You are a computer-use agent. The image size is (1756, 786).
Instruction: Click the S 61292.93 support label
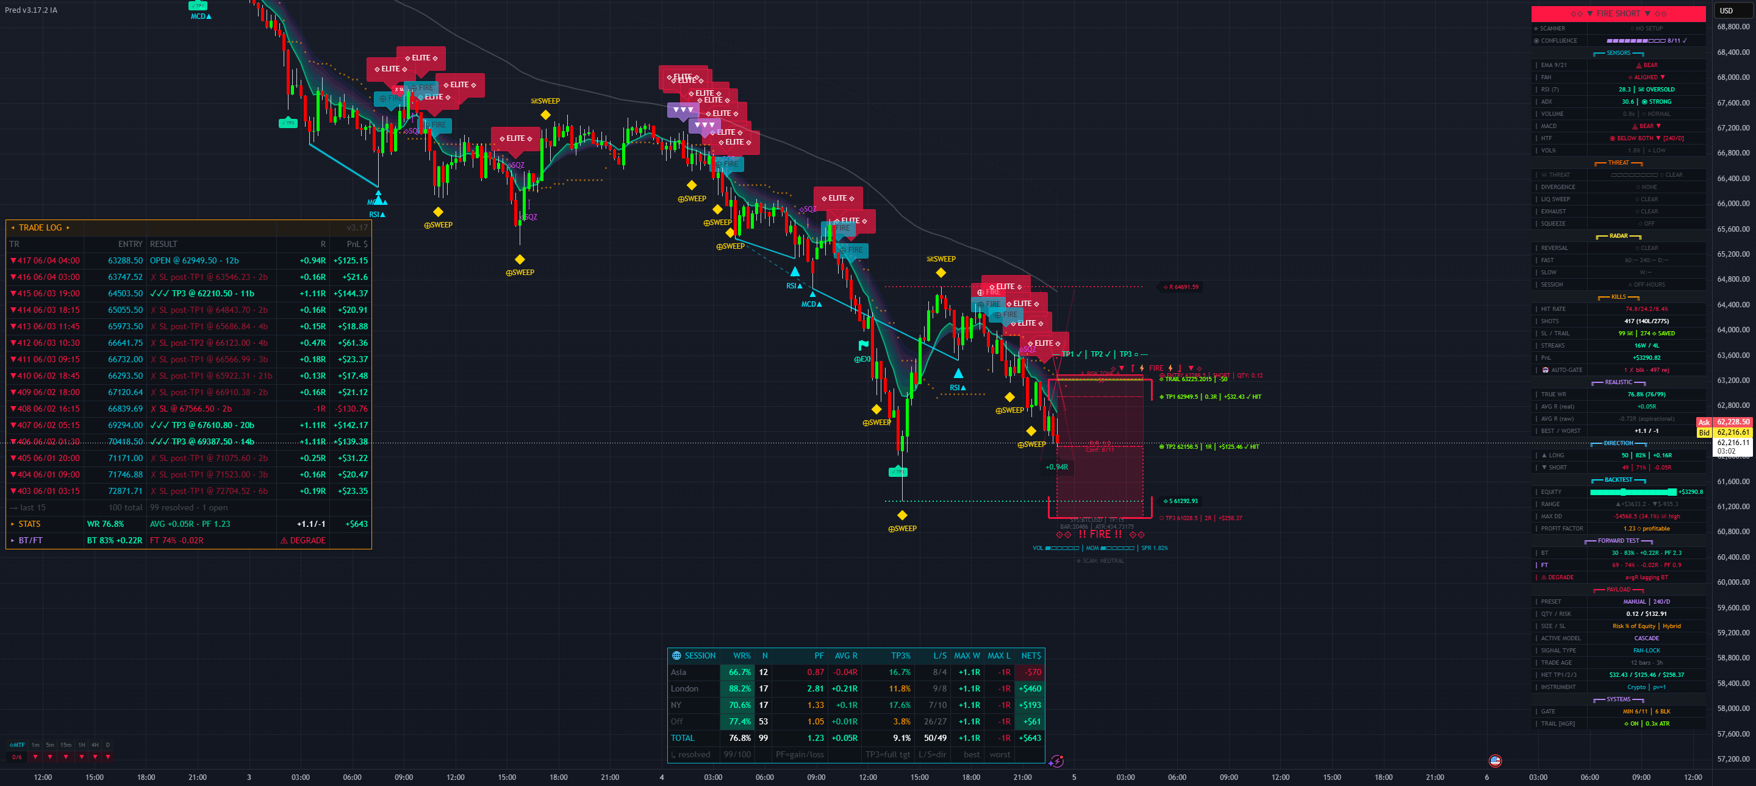pyautogui.click(x=1181, y=501)
